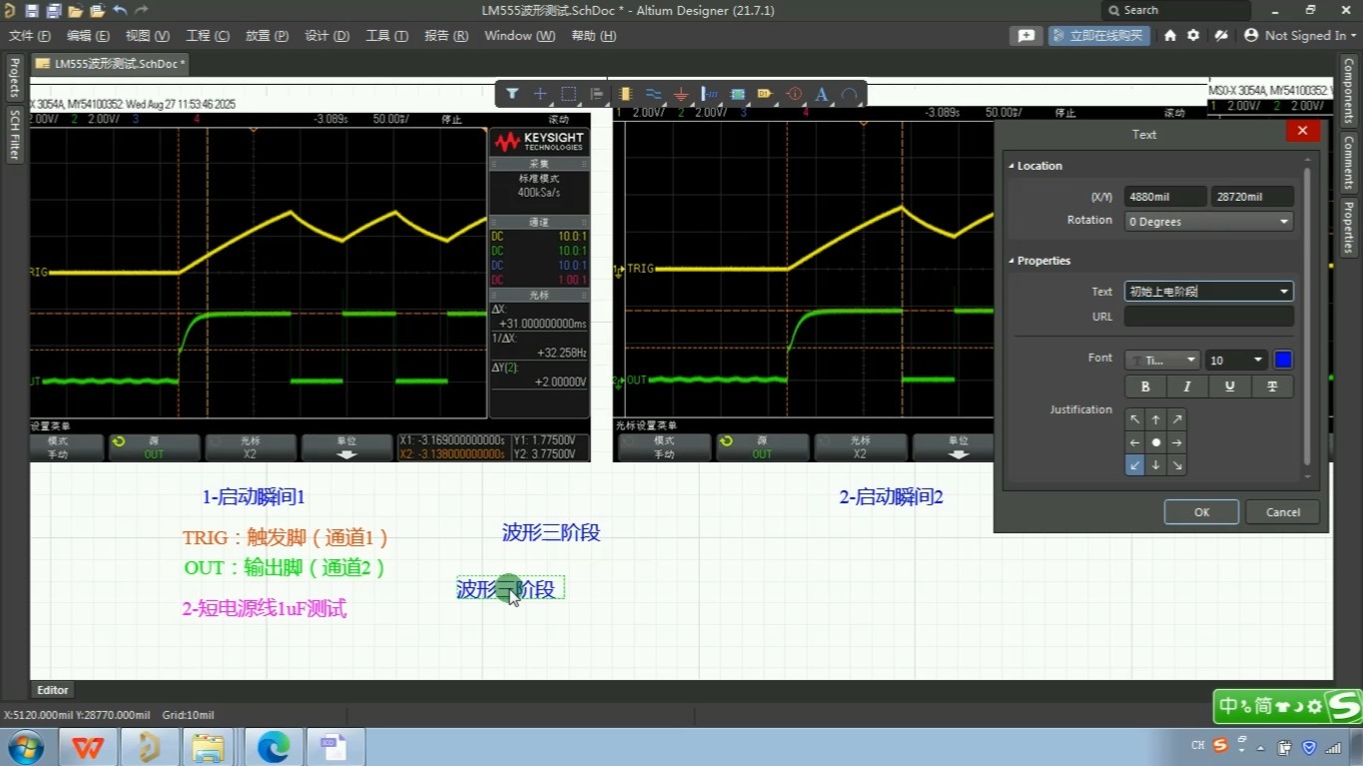This screenshot has width=1363, height=766.
Task: Set justification to top-left arrow
Action: coord(1135,419)
